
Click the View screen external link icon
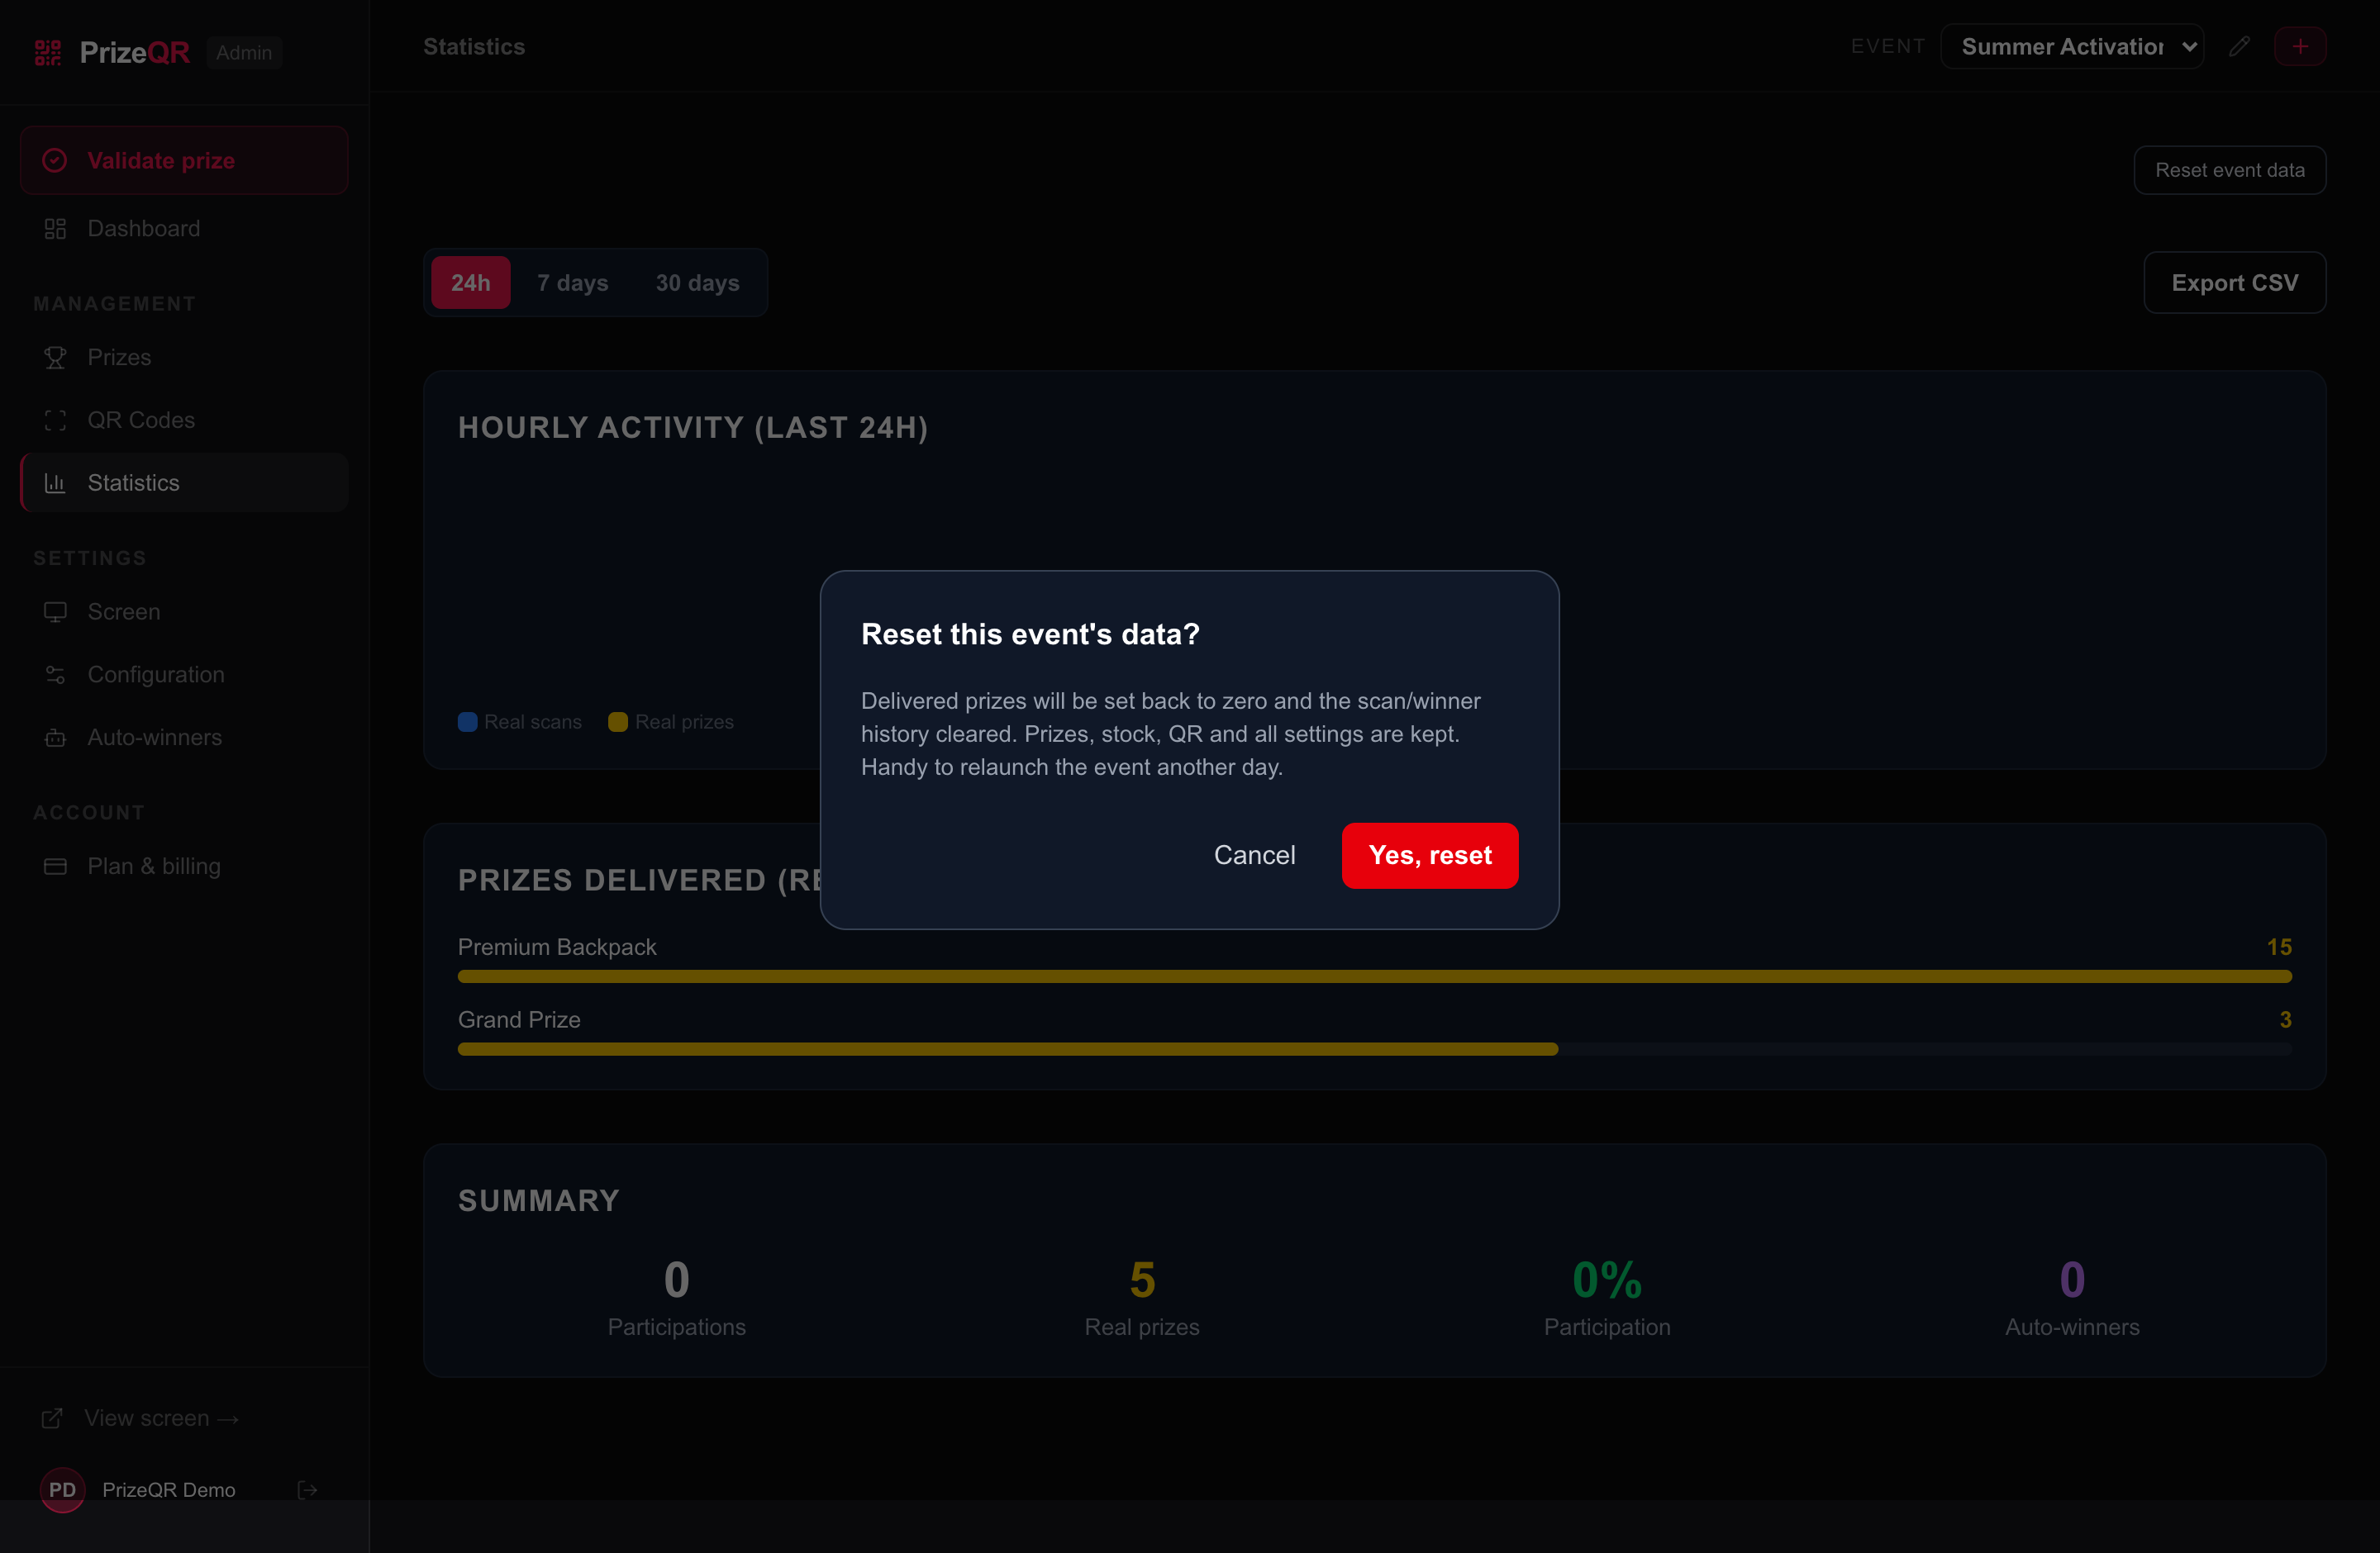pos(52,1418)
